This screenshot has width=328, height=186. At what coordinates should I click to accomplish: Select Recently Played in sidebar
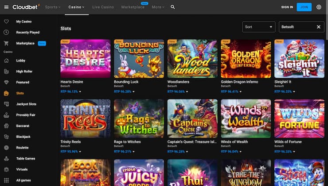click(28, 32)
